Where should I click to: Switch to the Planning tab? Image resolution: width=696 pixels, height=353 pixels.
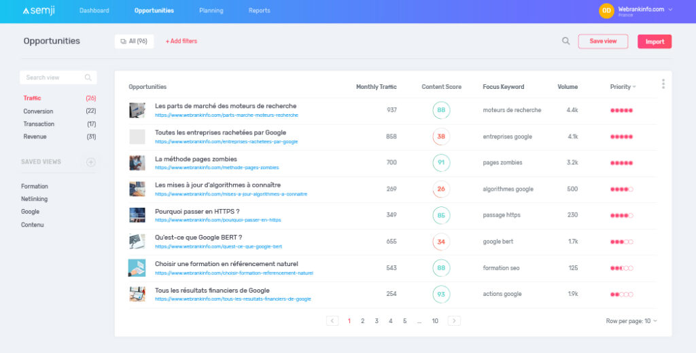[211, 11]
